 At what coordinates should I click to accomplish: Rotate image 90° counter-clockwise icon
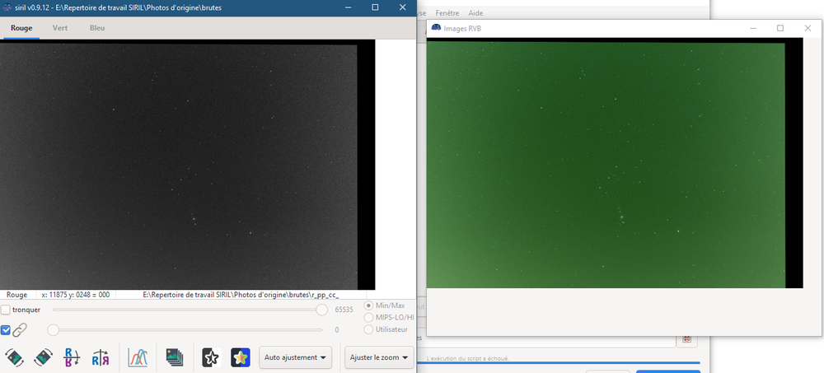click(x=14, y=357)
